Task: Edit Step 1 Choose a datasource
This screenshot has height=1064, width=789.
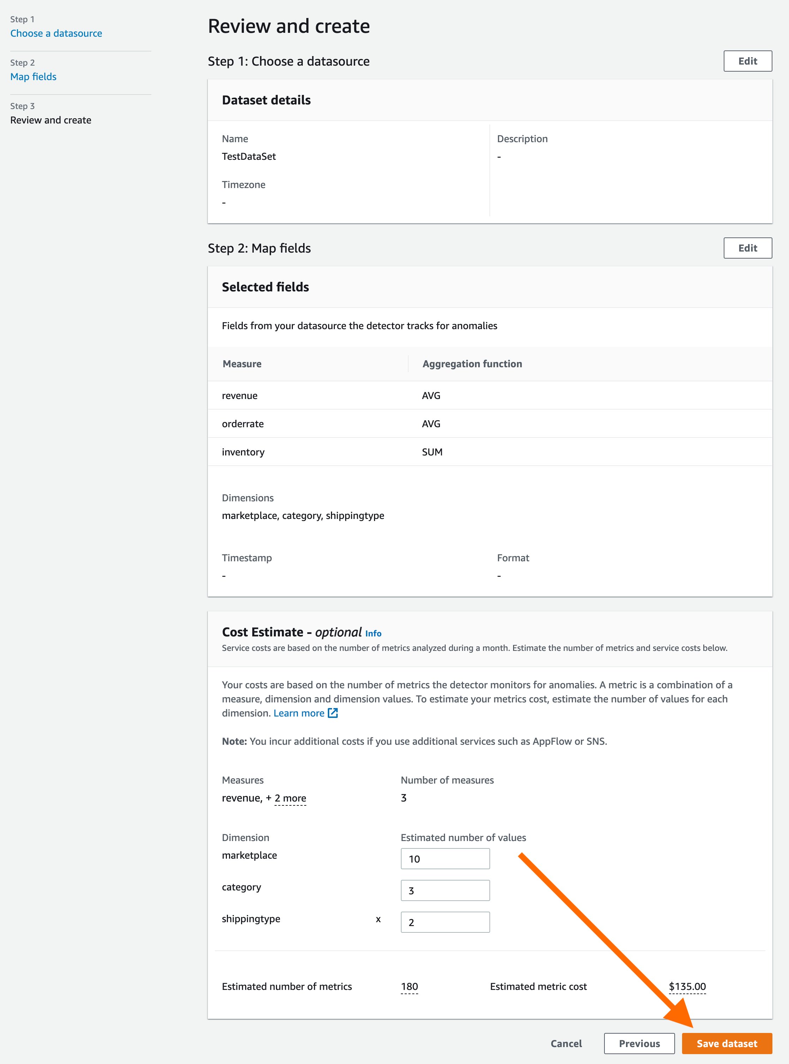Action: tap(747, 61)
